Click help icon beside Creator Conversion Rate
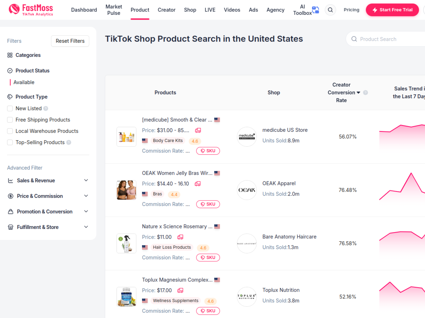The height and width of the screenshot is (318, 425). point(365,93)
